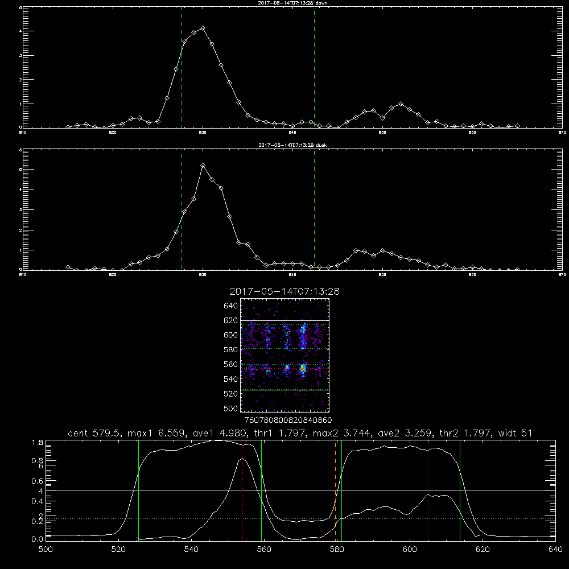Viewport: 569px width, 569px height.
Task: Click the dawn plot title '2017-05-14T07:13:28 dawn'
Action: point(292,3)
